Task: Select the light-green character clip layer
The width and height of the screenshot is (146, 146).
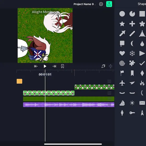Action: tap(49, 93)
